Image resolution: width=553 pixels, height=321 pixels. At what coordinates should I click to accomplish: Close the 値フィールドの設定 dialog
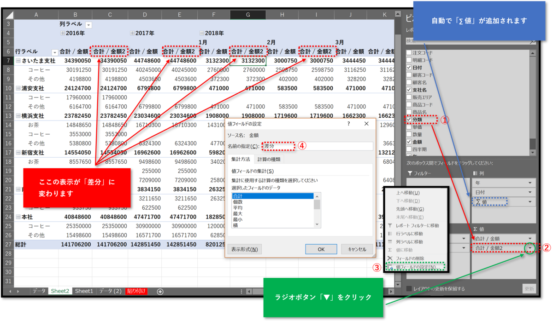click(366, 124)
